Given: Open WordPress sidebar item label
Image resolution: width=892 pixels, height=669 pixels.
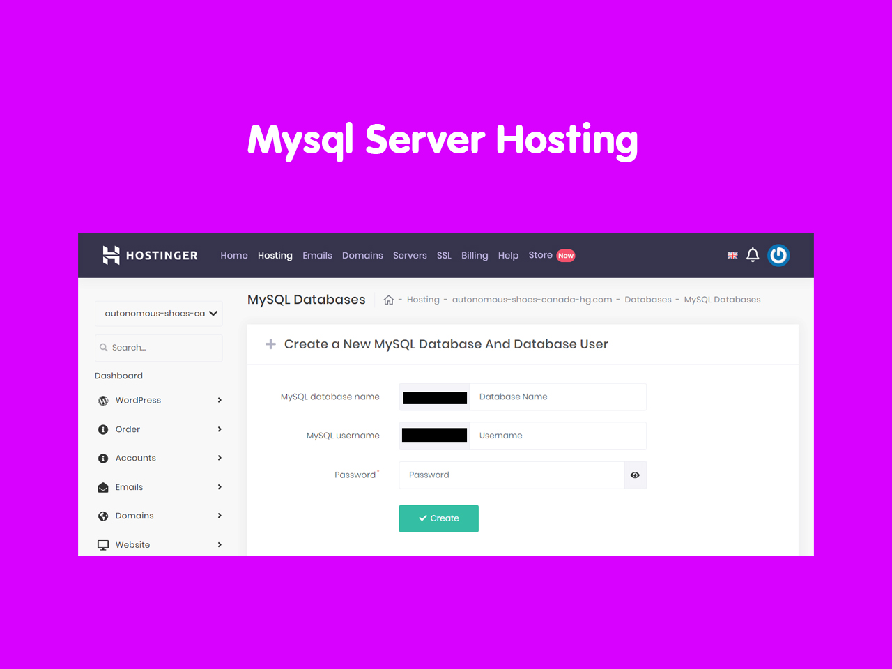Looking at the screenshot, I should (x=138, y=400).
